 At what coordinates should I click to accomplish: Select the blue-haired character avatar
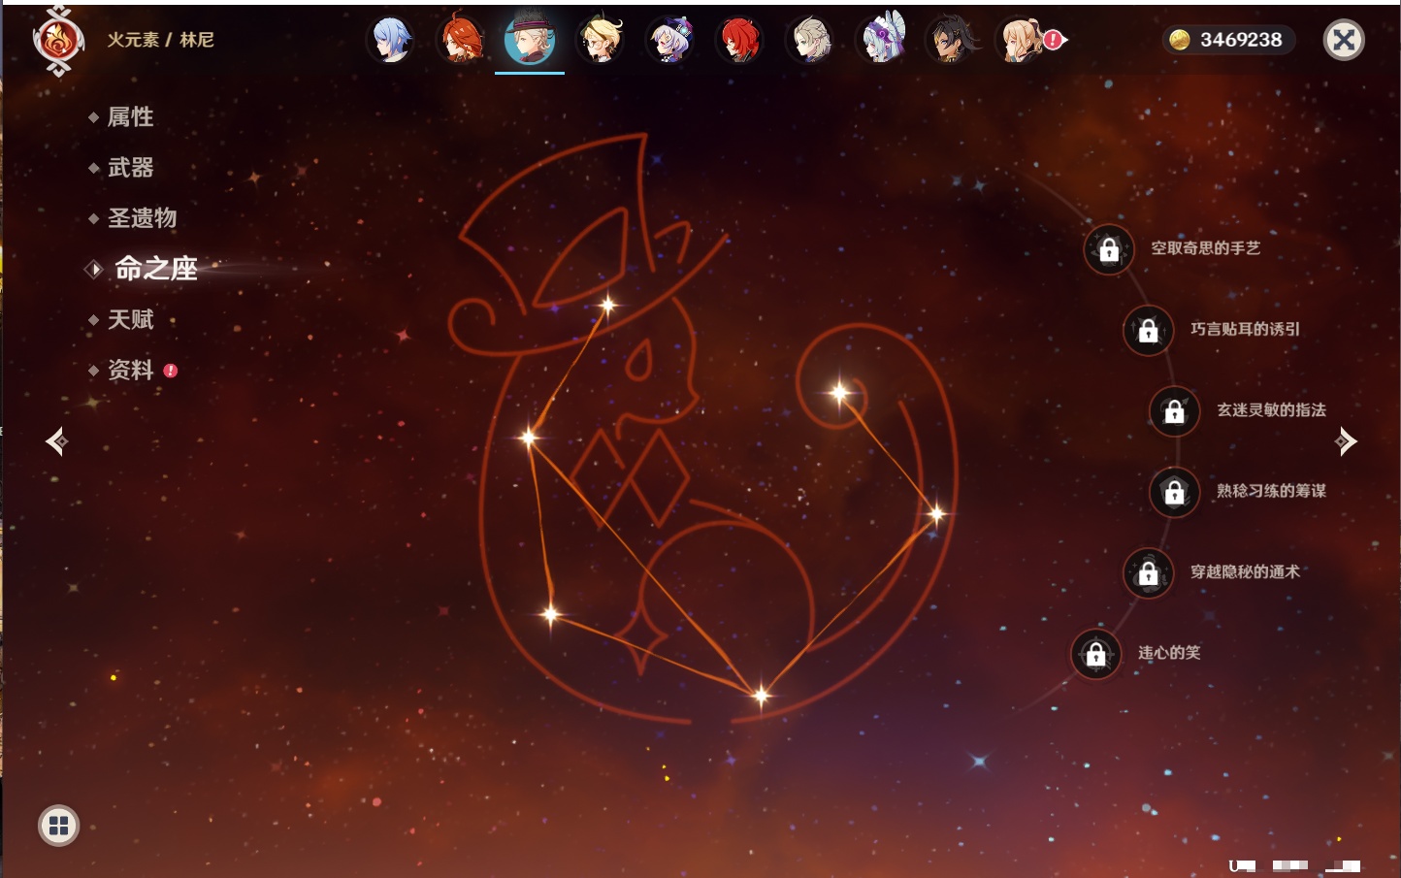(391, 40)
